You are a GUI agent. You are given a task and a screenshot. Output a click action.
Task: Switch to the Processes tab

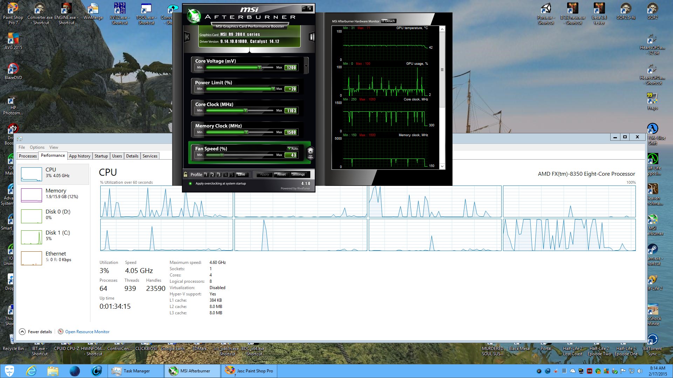pos(28,156)
